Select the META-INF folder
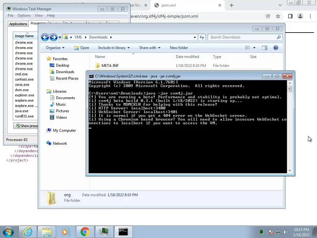 click(x=110, y=66)
